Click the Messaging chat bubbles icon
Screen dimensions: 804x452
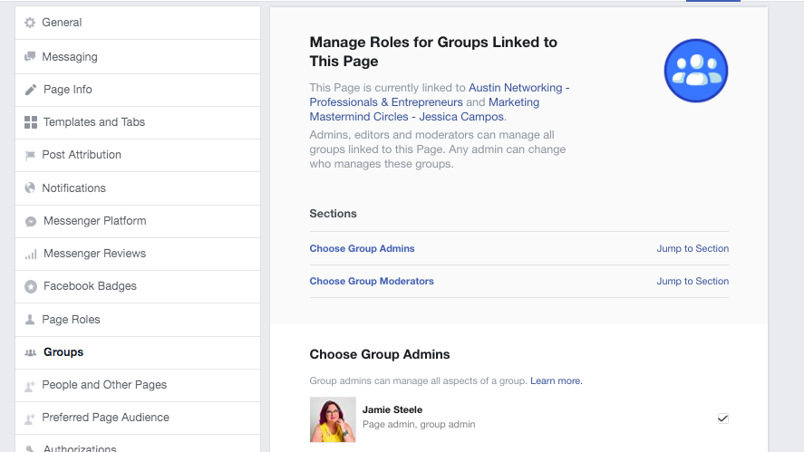tap(30, 57)
